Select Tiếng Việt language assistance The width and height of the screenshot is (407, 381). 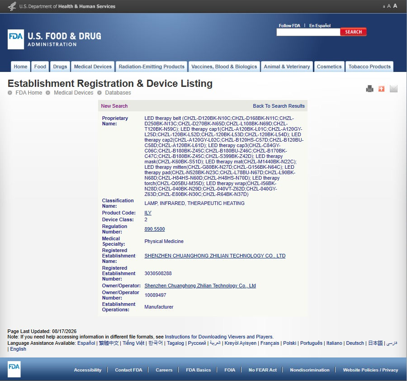coord(133,343)
